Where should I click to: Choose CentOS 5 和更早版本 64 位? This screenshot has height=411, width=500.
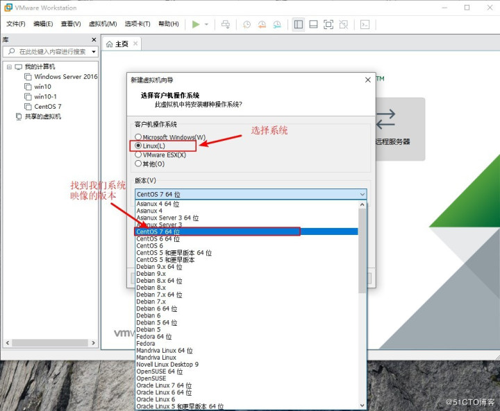[246, 253]
